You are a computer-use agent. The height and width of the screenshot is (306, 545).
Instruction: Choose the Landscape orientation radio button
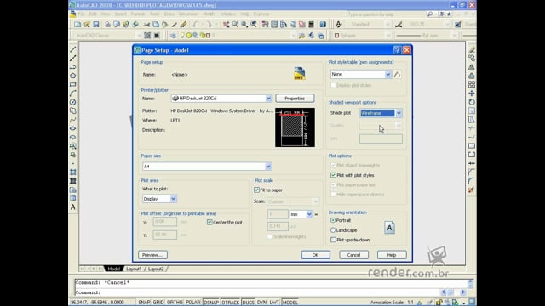click(x=333, y=230)
